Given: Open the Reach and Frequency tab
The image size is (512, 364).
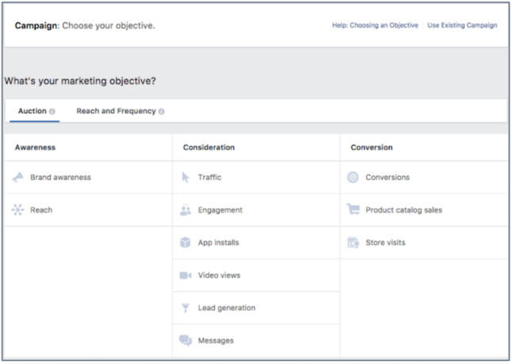Looking at the screenshot, I should (116, 112).
